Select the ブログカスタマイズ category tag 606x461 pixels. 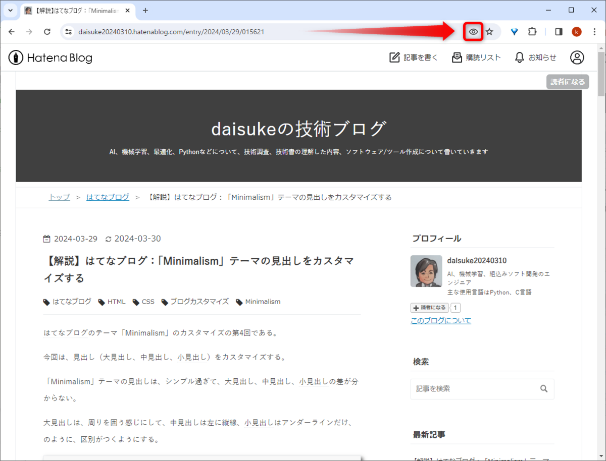[x=195, y=302]
